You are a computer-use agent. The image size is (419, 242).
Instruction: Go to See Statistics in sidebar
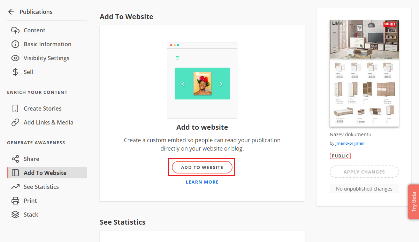click(41, 187)
